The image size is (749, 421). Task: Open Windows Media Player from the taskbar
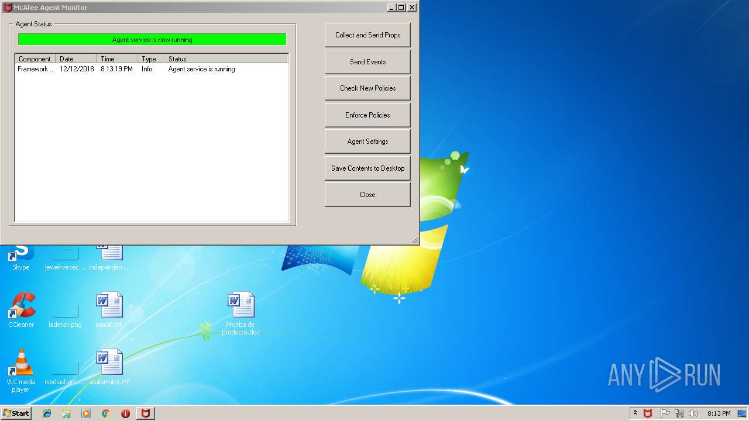(x=86, y=413)
